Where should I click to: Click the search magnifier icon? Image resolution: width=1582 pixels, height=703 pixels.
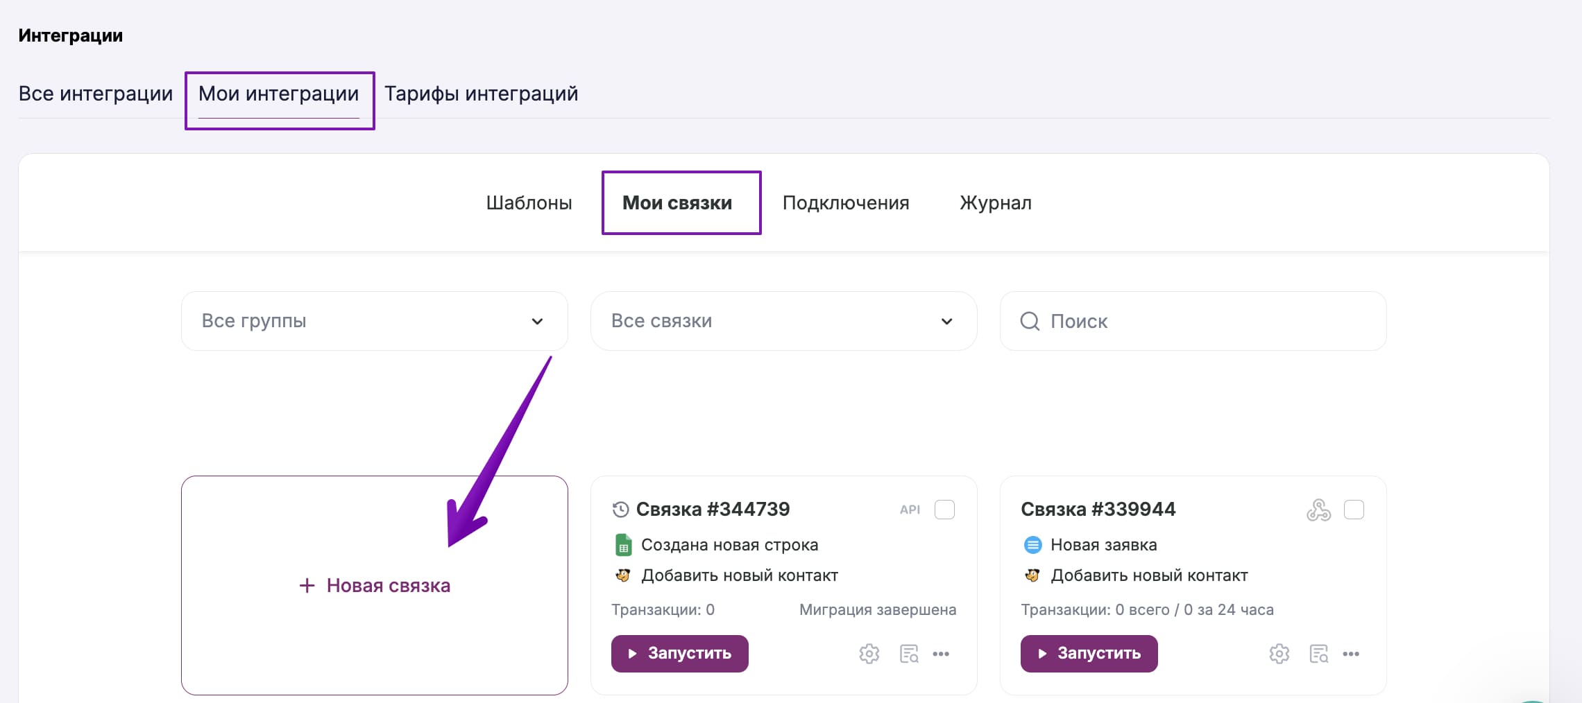point(1030,321)
